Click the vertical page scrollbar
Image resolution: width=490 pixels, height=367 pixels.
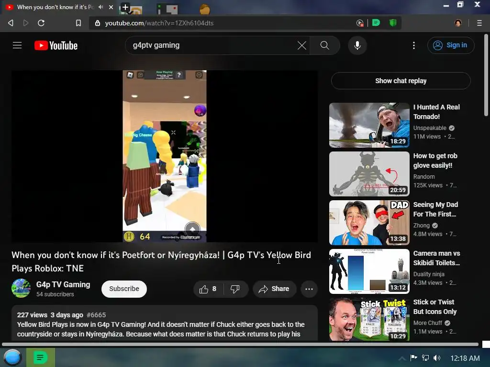486,75
